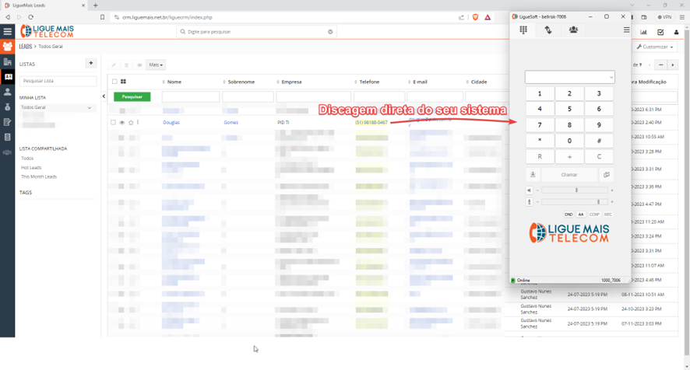Image resolution: width=690 pixels, height=370 pixels.
Task: Click the trash delete icon above table
Action: 126,65
